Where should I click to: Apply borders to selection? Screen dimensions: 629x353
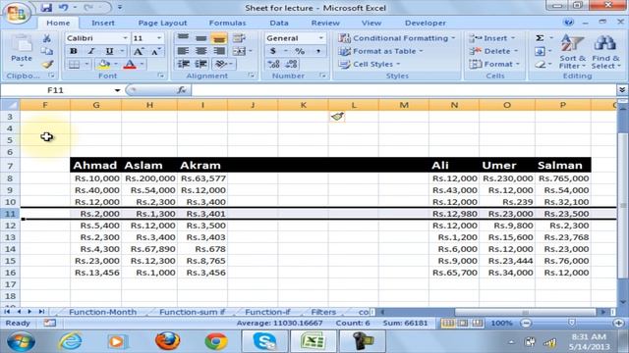(x=75, y=64)
